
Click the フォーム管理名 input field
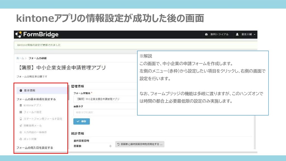[x=105, y=99]
